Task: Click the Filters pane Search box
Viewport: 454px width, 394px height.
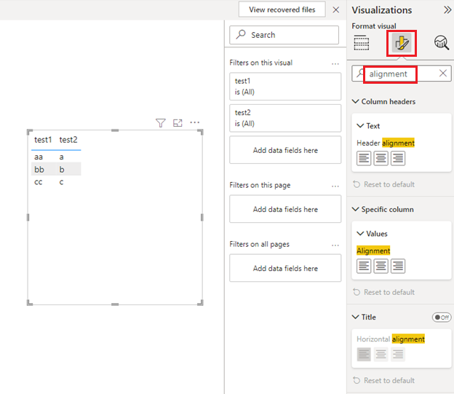Action: (x=284, y=35)
